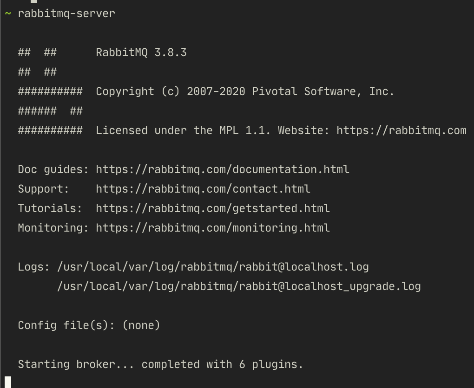Image resolution: width=474 pixels, height=388 pixels.
Task: Open the rabbitmq.com contact.html support link
Action: pyautogui.click(x=203, y=189)
